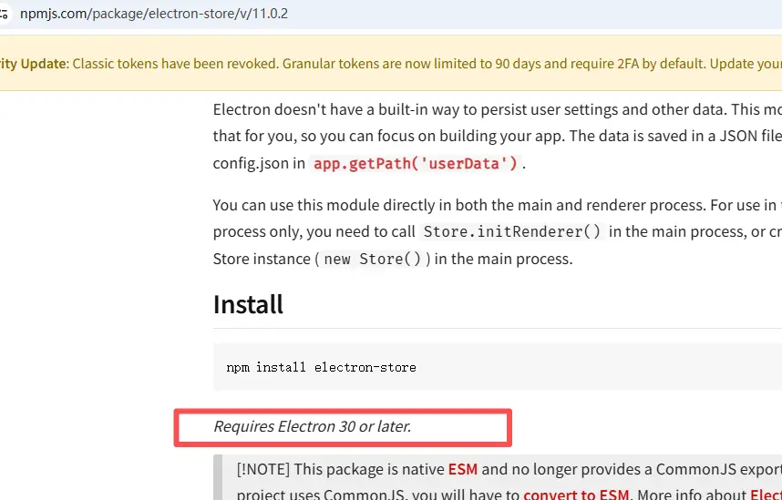782x500 pixels.
Task: Click the Store.initRenderer() inline code
Action: pyautogui.click(x=512, y=231)
